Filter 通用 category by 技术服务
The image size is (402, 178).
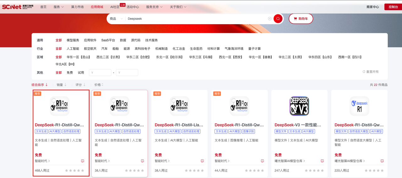(151, 40)
